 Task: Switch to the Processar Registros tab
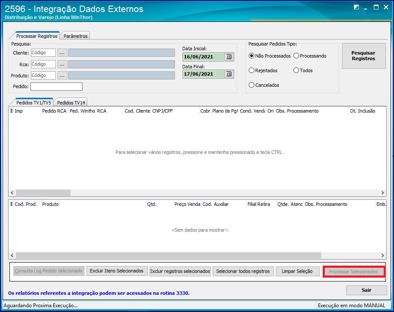click(x=37, y=36)
